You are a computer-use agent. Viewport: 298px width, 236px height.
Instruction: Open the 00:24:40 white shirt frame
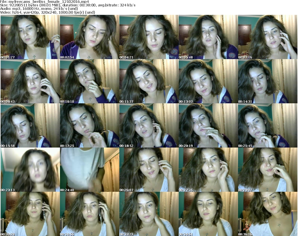pos(89,170)
